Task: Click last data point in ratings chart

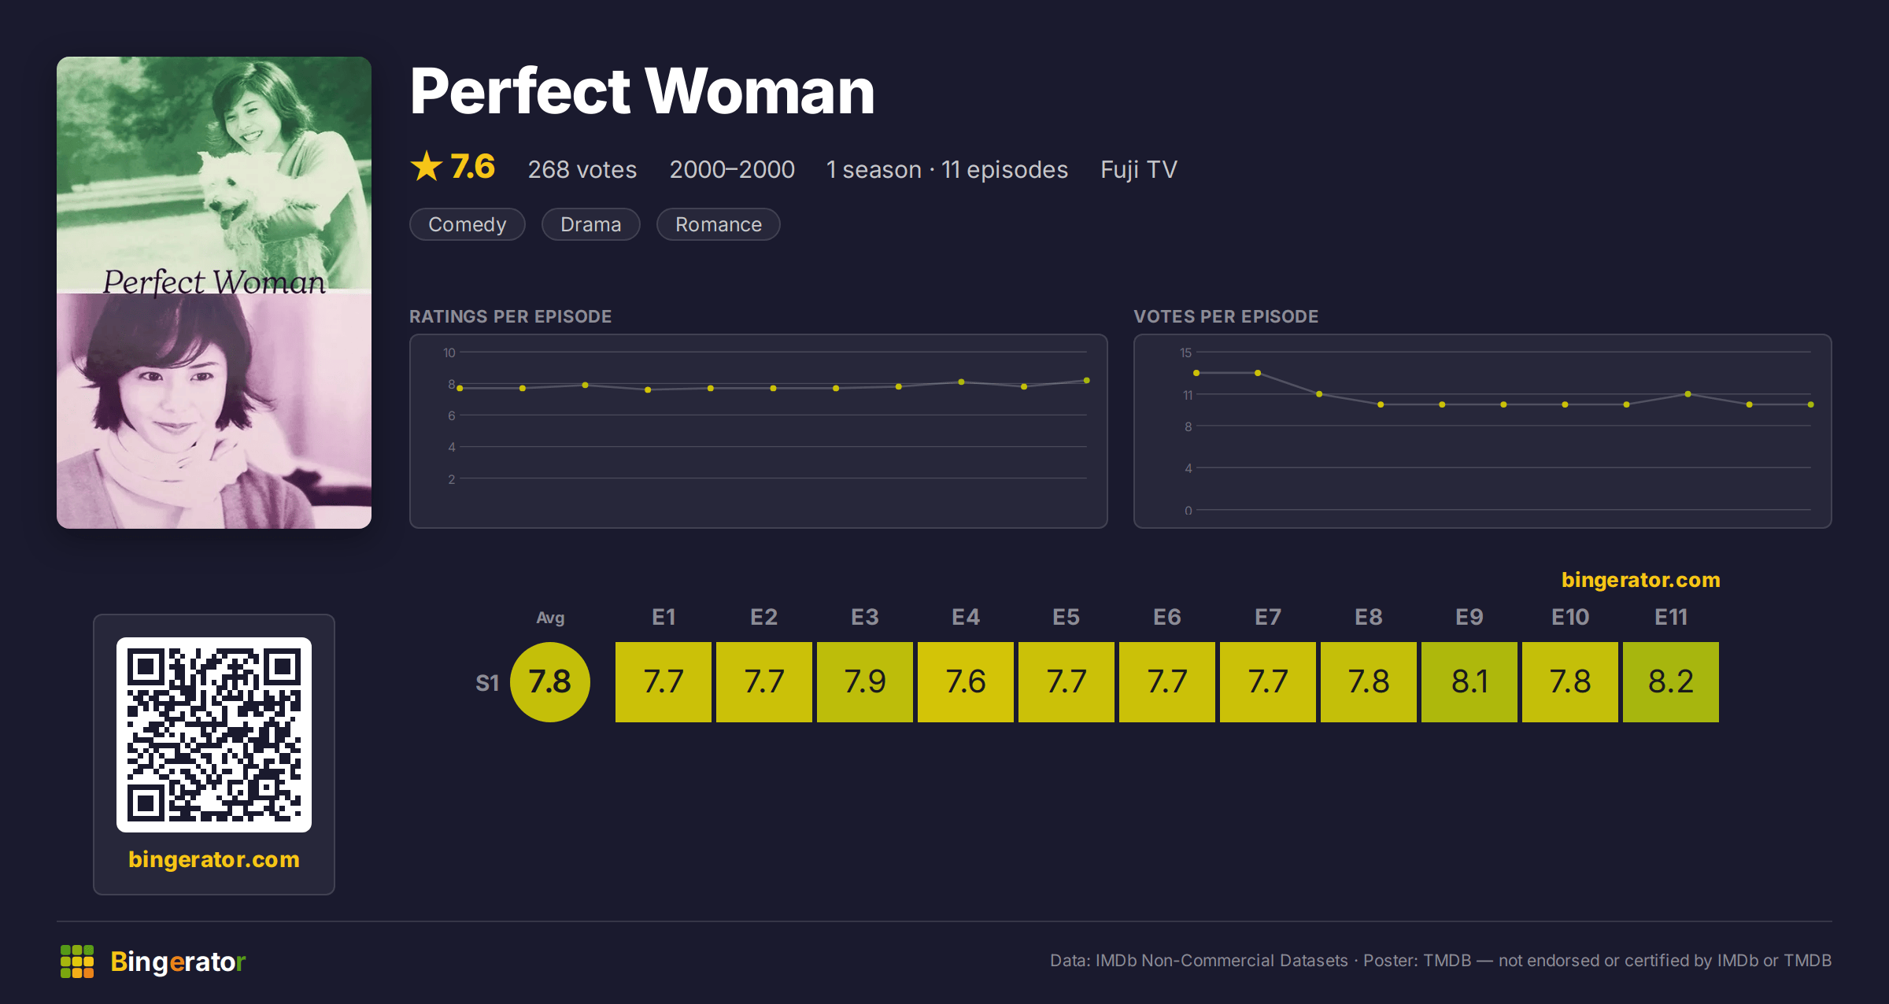Action: pyautogui.click(x=1087, y=381)
